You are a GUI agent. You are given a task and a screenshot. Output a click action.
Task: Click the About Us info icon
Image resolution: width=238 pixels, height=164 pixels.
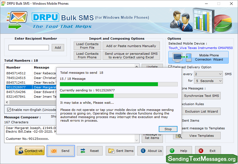click(143, 151)
